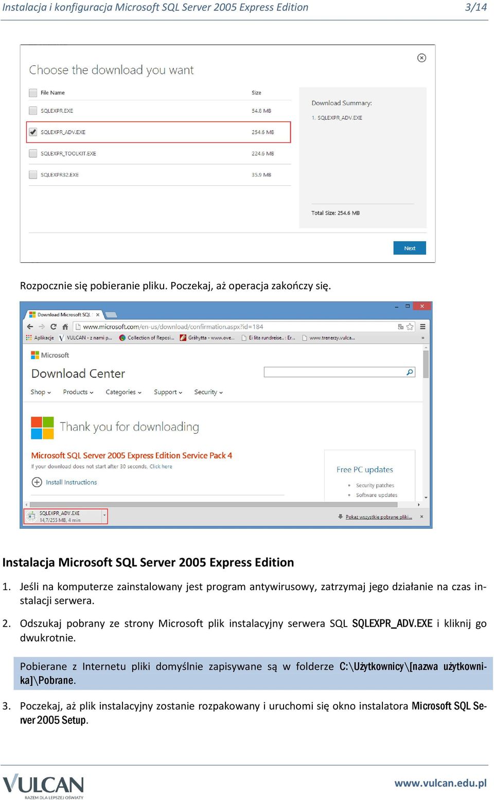Go forward with the browser forward arrow

42,327
